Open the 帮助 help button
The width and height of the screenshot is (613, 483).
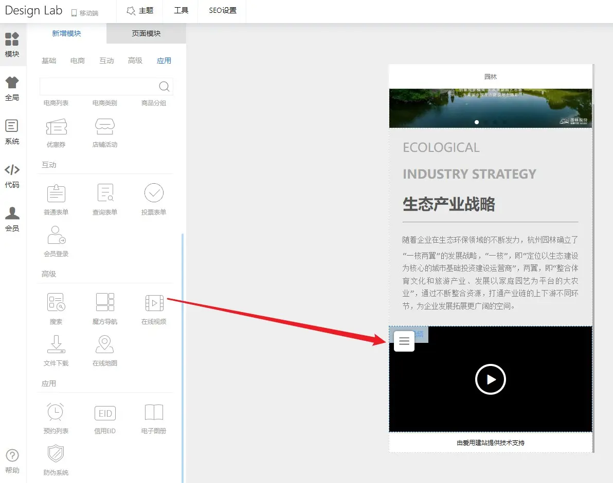pos(12,461)
